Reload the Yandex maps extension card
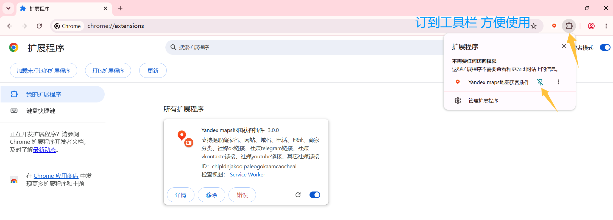 [298, 195]
